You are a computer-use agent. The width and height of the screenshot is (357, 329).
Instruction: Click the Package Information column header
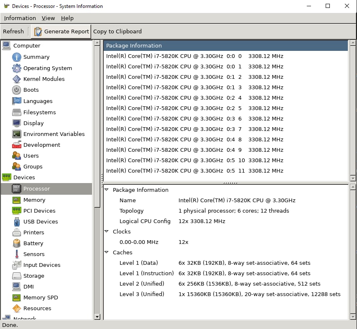[226, 45]
